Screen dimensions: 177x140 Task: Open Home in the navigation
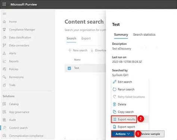[x=13, y=22]
